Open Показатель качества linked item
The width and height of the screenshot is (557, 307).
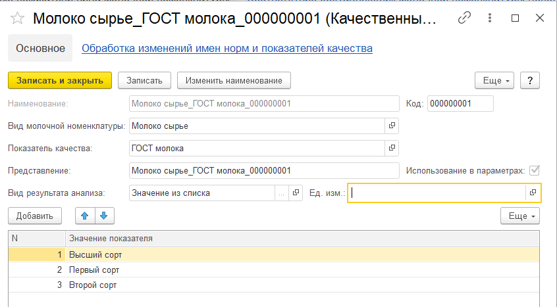click(x=391, y=148)
